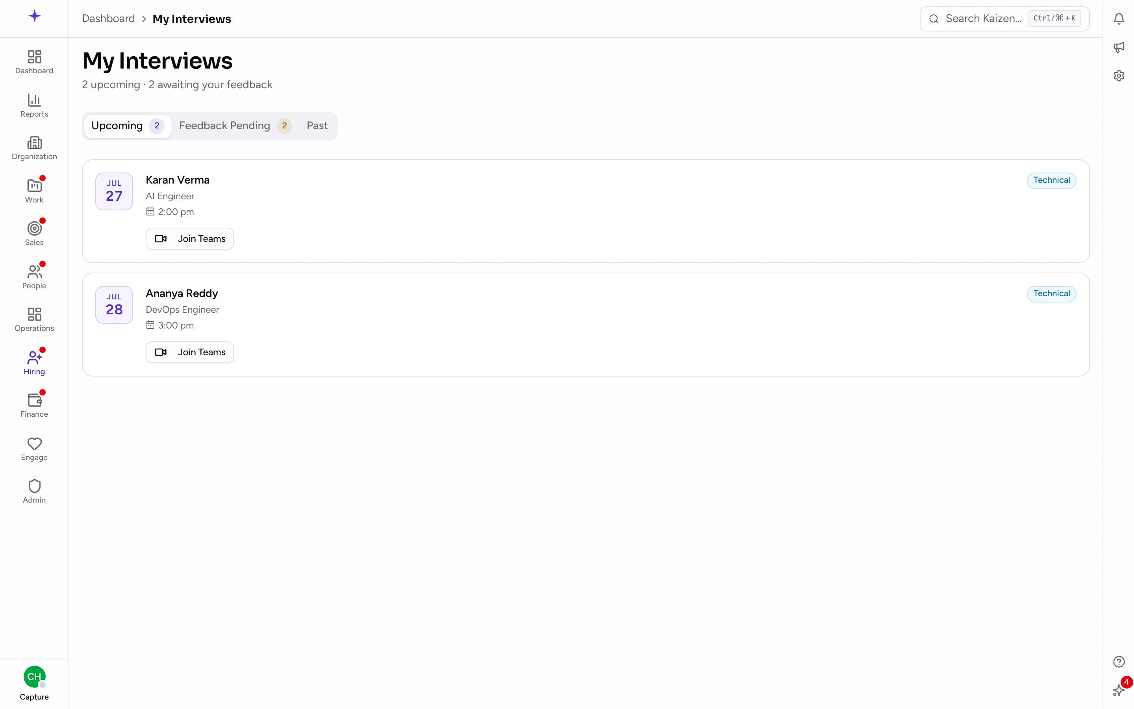
Task: Open candidate Karan Verma
Action: 178,180
